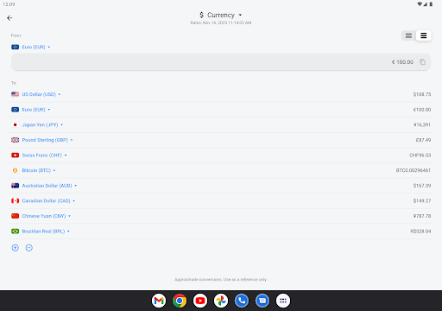This screenshot has height=311, width=442.
Task: Change the Bitcoin (BTC) target currency
Action: click(x=34, y=170)
